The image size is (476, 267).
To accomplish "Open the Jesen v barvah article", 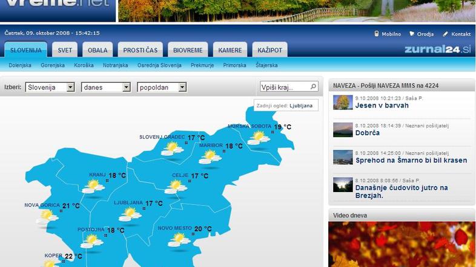I will 382,105.
